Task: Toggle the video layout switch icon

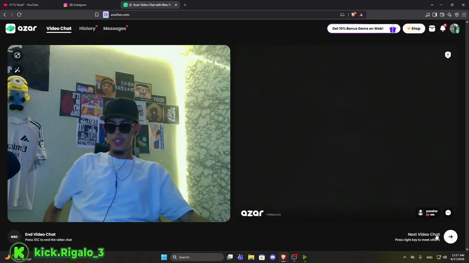Action: [17, 55]
